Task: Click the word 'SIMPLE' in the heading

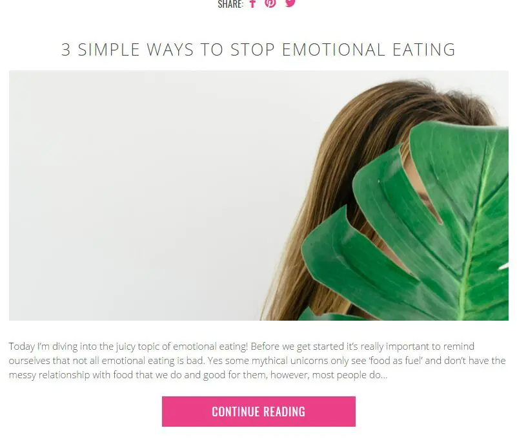Action: coord(108,50)
